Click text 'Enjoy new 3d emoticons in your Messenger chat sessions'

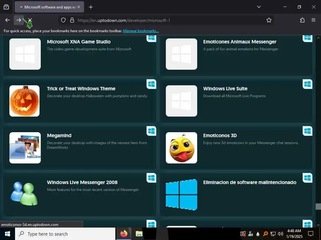(250, 143)
